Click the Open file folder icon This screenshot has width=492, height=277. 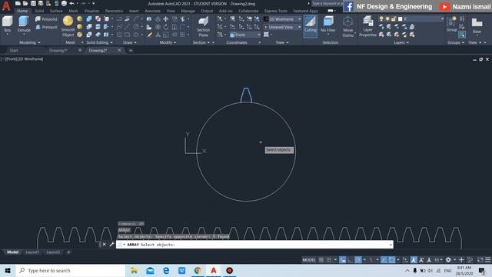[25, 3]
